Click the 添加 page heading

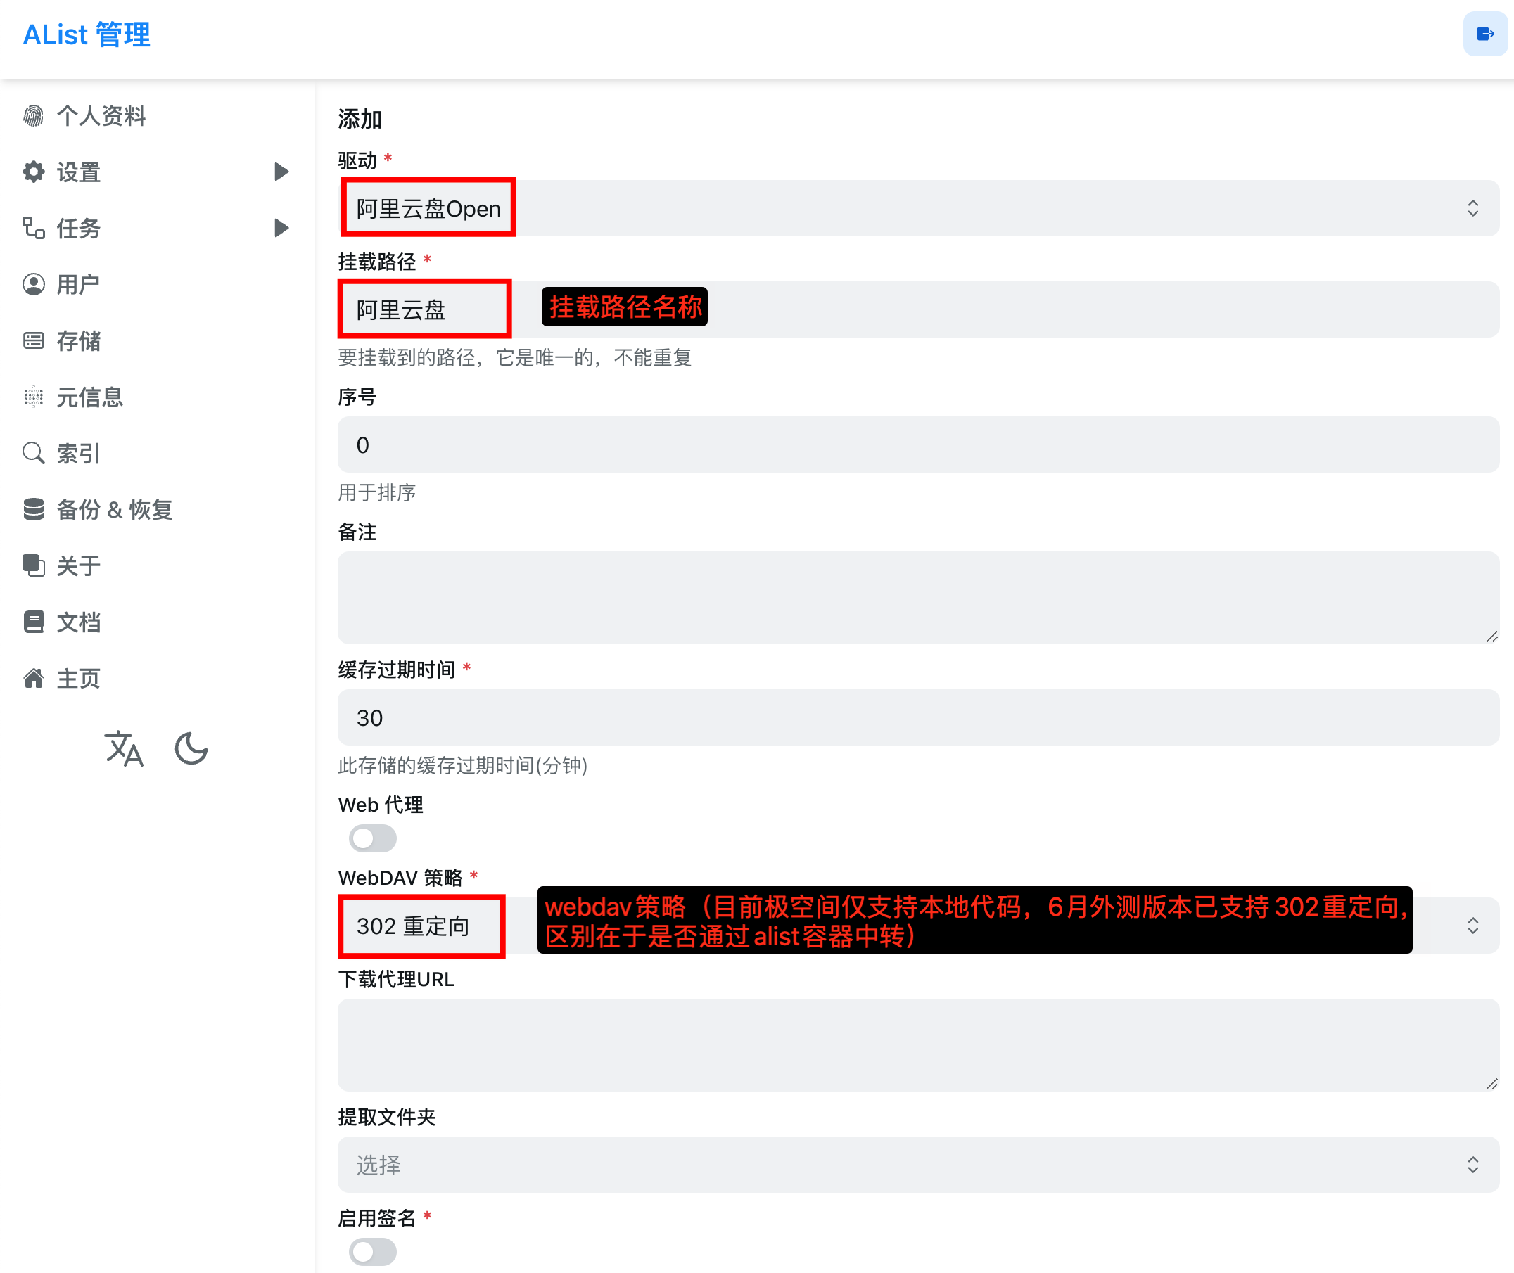pos(360,119)
